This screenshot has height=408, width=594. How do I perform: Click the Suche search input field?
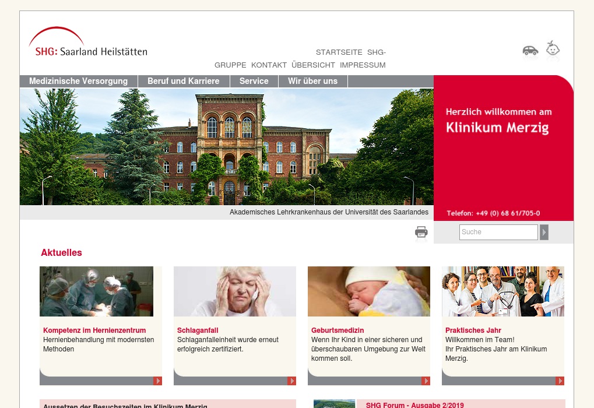[498, 232]
